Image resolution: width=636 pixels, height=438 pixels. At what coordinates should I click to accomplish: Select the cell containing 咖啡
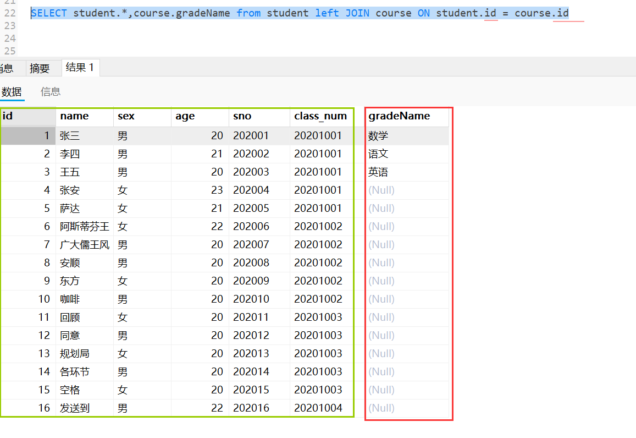(84, 299)
